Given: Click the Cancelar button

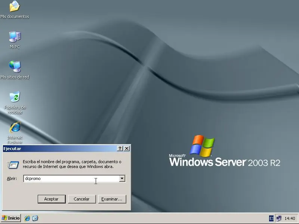Looking at the screenshot, I should tap(81, 199).
